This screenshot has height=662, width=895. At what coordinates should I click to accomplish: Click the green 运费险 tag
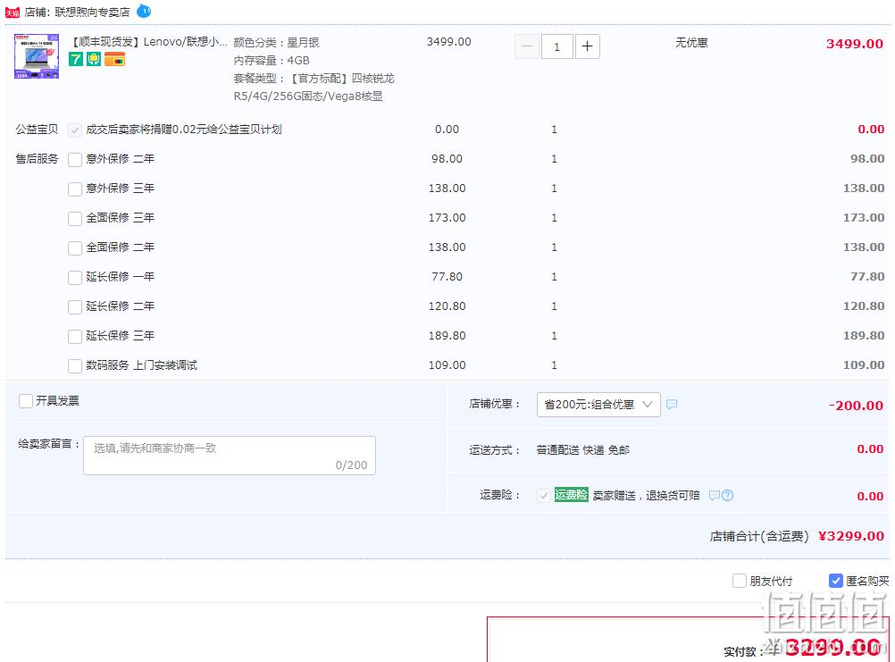(x=571, y=495)
